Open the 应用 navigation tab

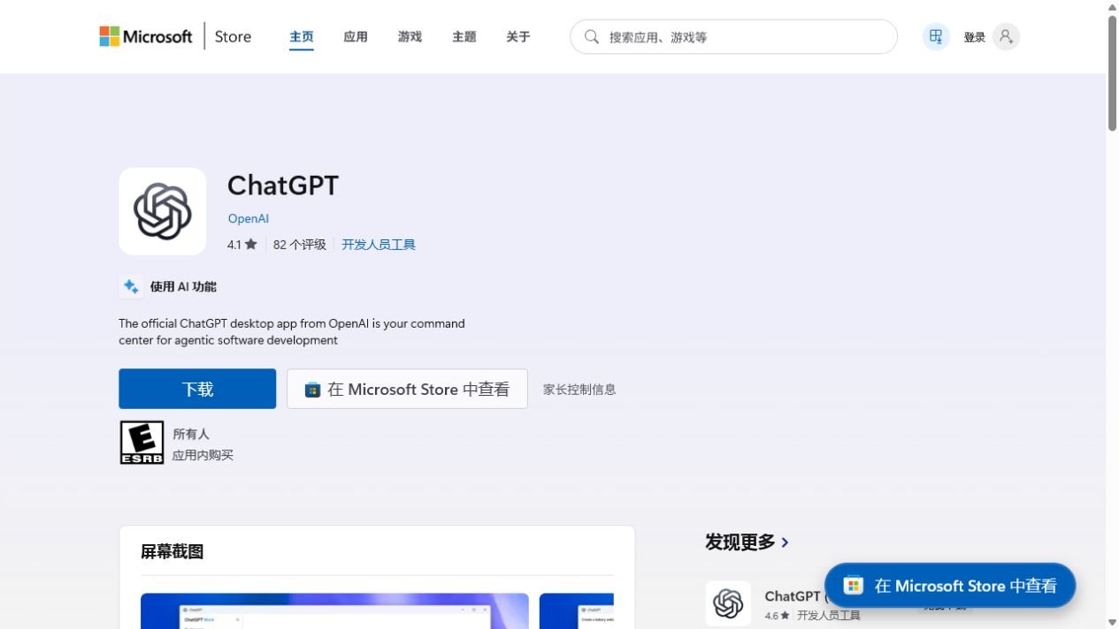356,37
